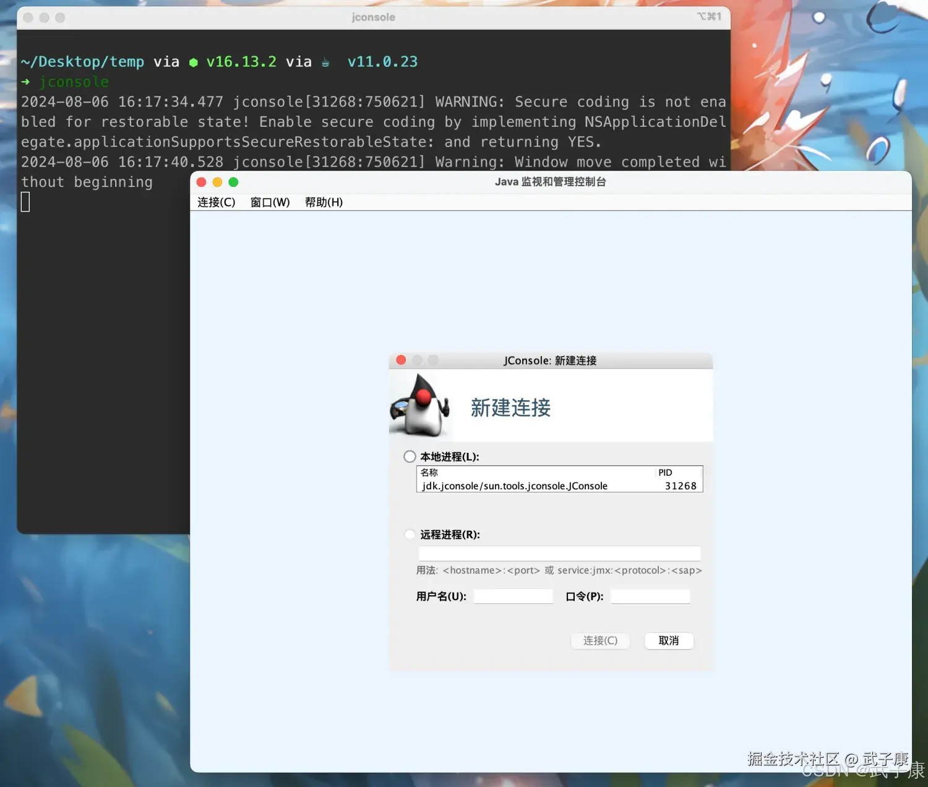928x787 pixels.
Task: Close the jconsole terminal window
Action: pos(28,17)
